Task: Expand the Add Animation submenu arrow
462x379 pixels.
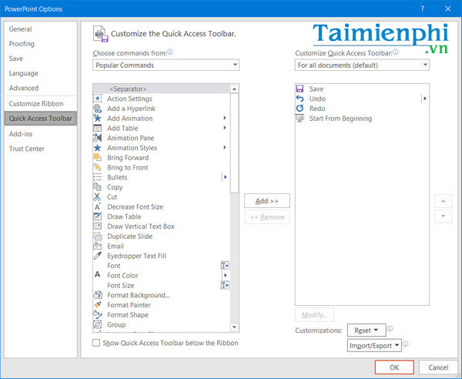Action: [225, 118]
